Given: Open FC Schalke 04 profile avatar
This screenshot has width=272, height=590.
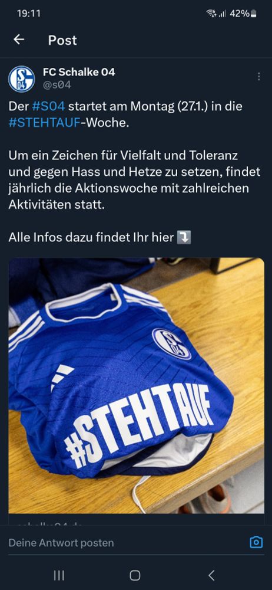Looking at the screenshot, I should (x=21, y=79).
